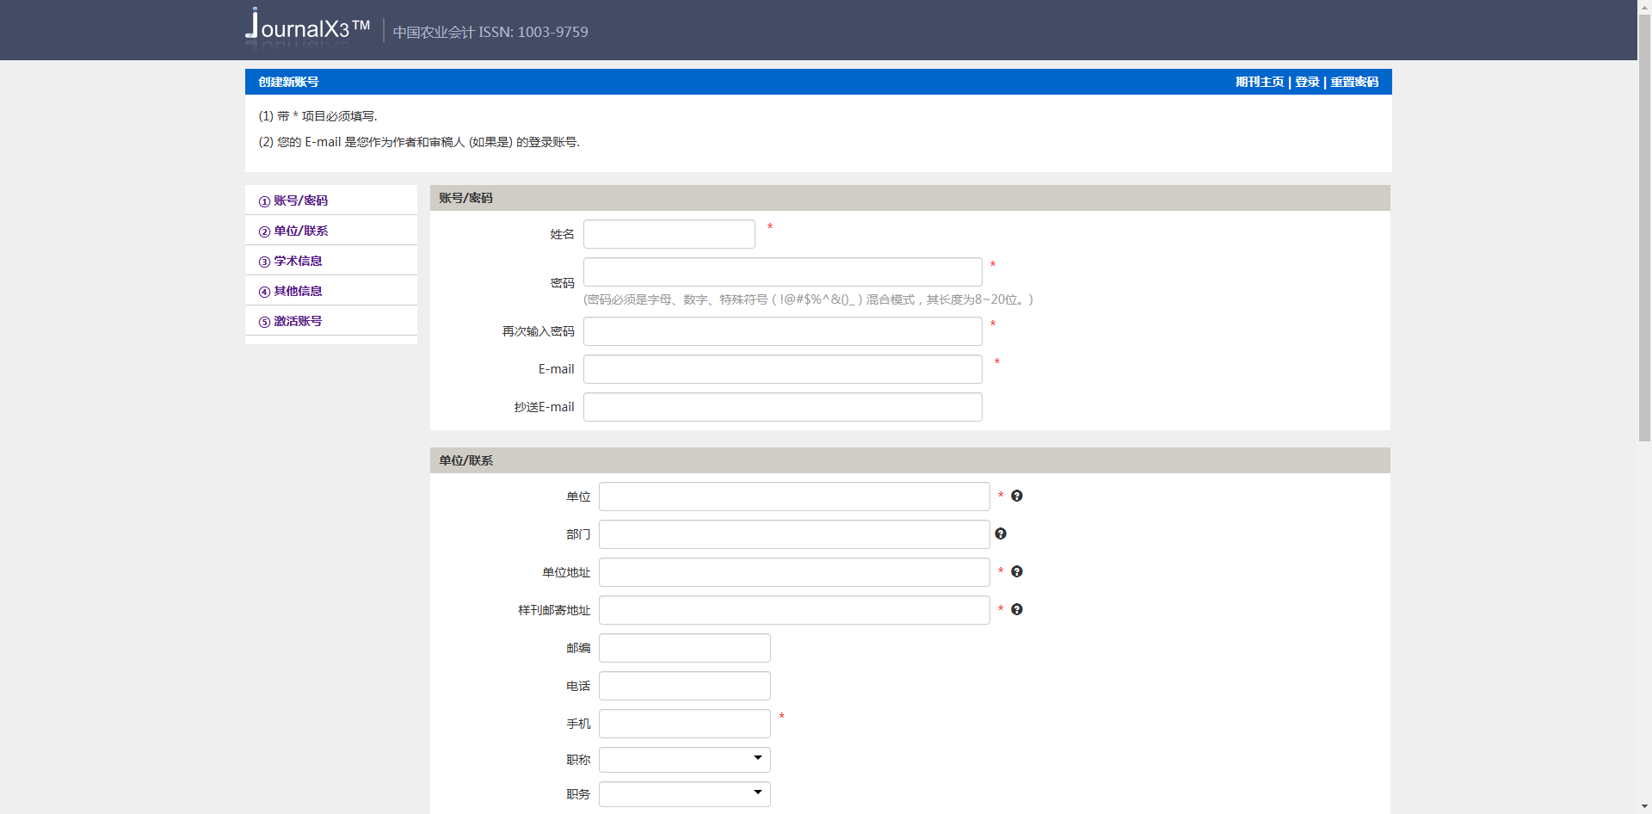Expand the 职称 dropdown
1652x814 pixels.
click(684, 760)
